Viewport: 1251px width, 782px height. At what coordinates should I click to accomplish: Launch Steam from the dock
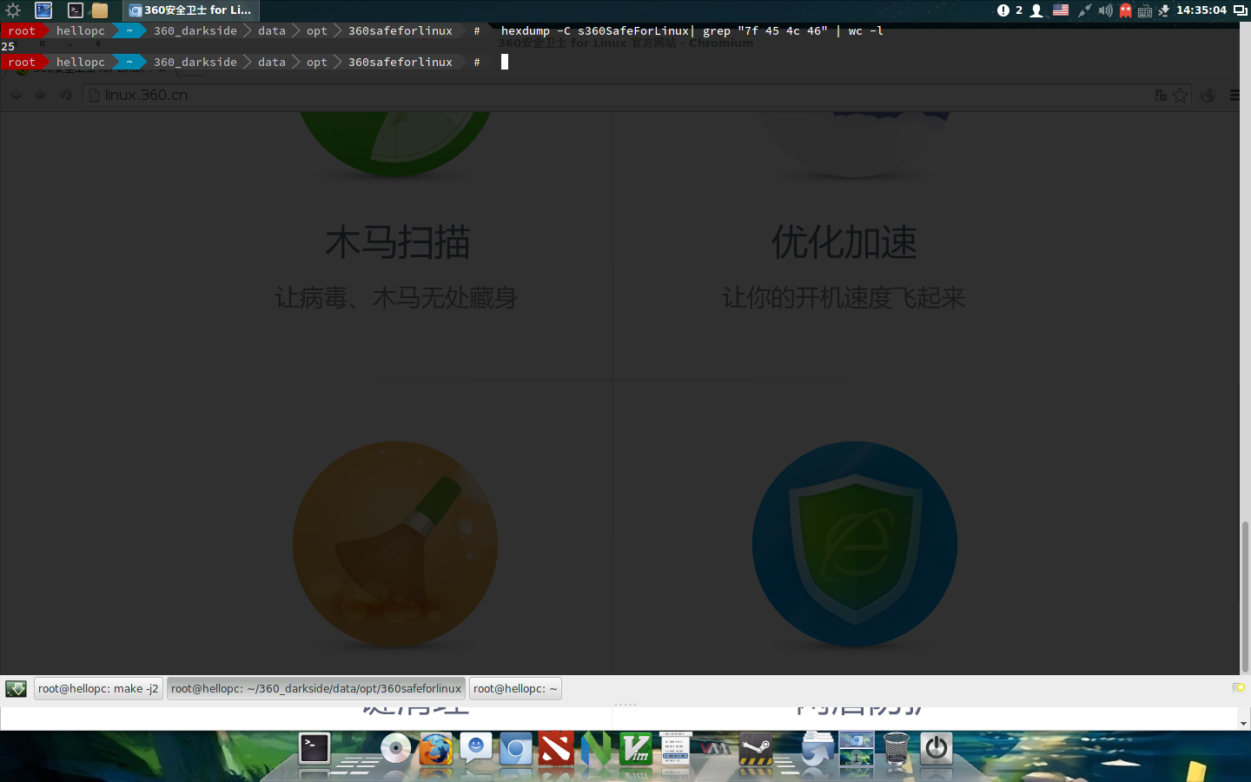(755, 748)
